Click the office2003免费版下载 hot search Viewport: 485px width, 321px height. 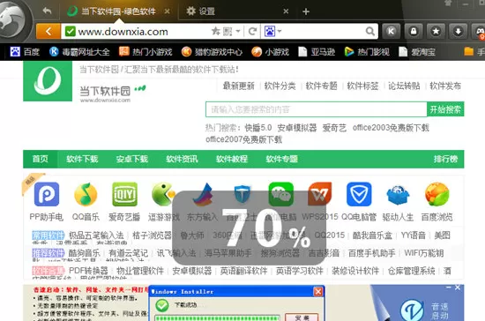tap(391, 128)
